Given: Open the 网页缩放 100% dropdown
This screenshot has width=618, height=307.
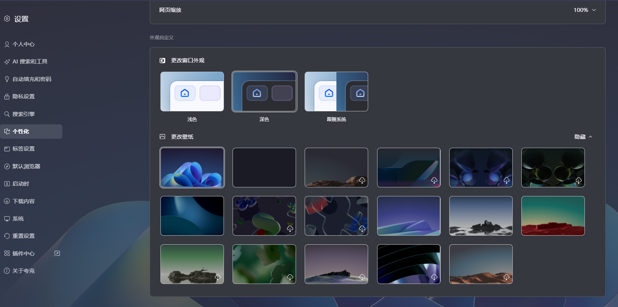Looking at the screenshot, I should 584,10.
